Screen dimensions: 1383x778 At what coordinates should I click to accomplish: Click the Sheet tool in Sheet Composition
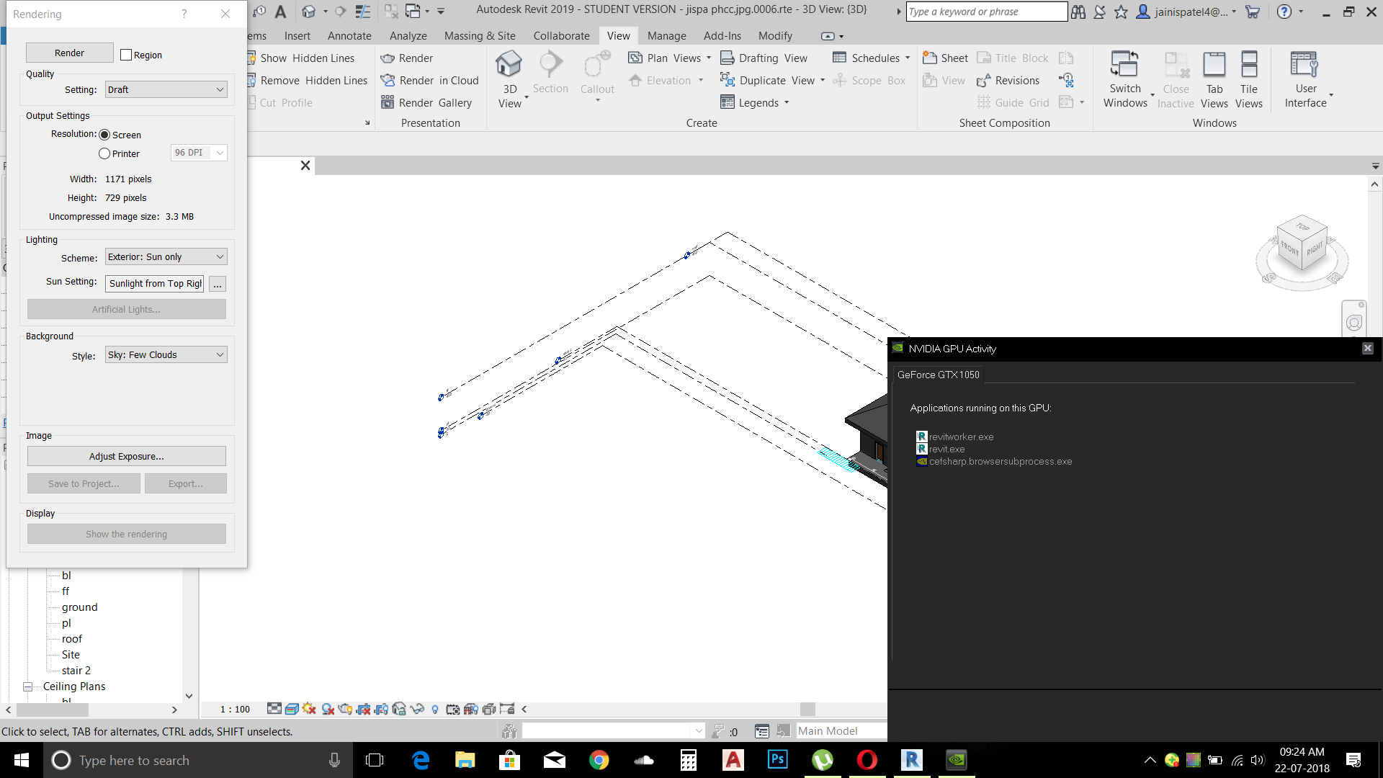pyautogui.click(x=946, y=58)
